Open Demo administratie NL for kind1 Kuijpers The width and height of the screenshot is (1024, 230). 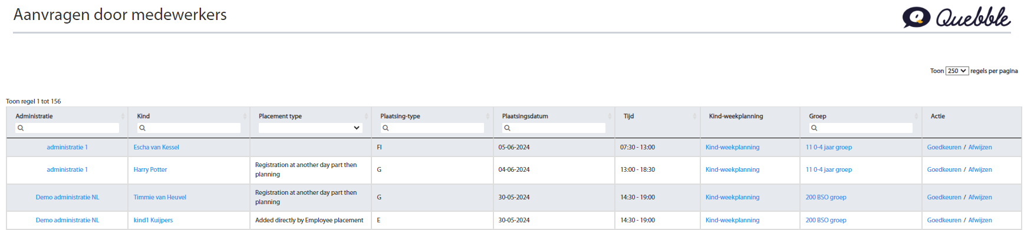pos(67,220)
